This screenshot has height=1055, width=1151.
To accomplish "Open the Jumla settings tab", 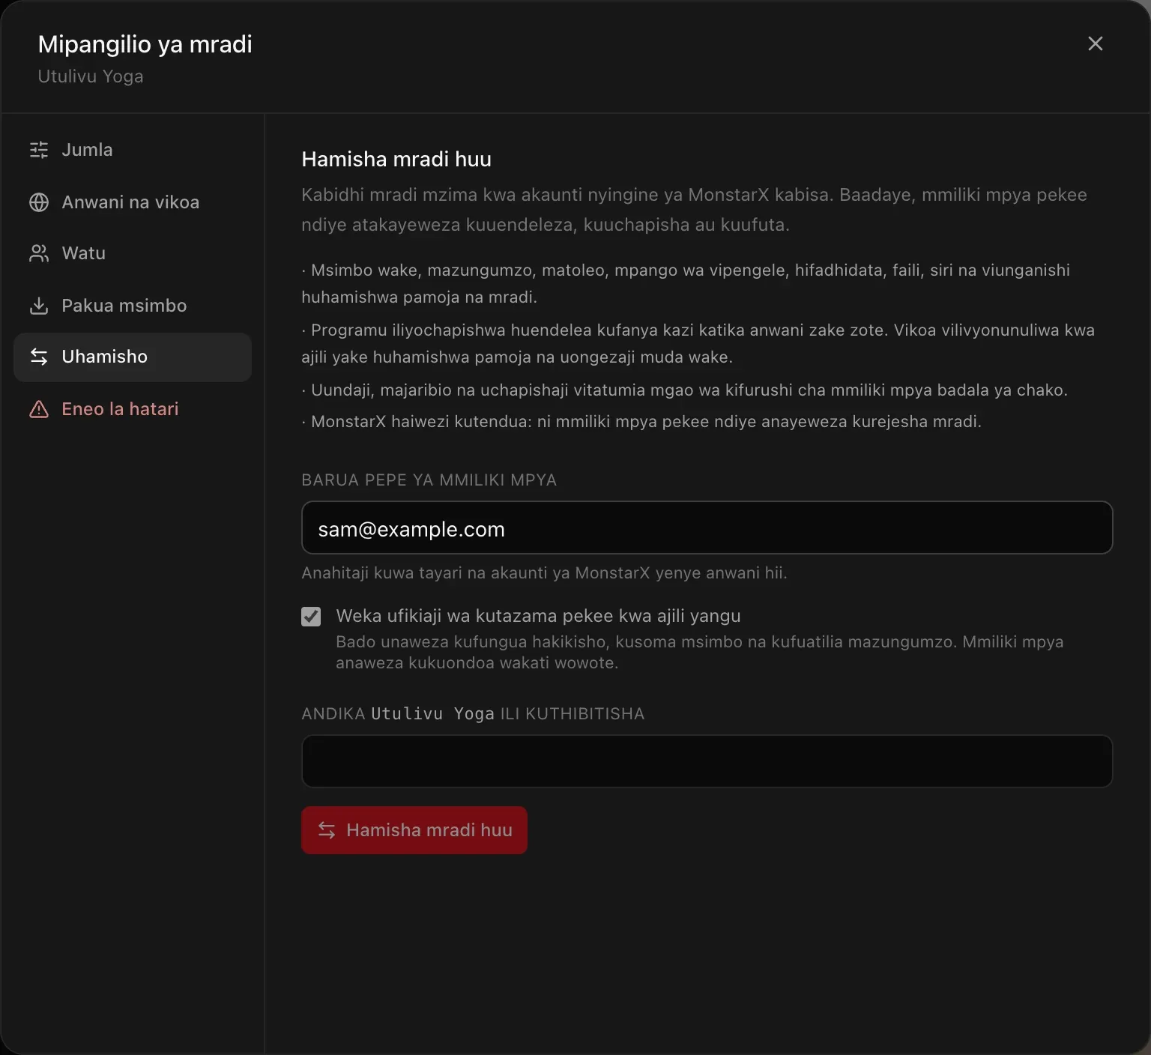I will pos(133,150).
